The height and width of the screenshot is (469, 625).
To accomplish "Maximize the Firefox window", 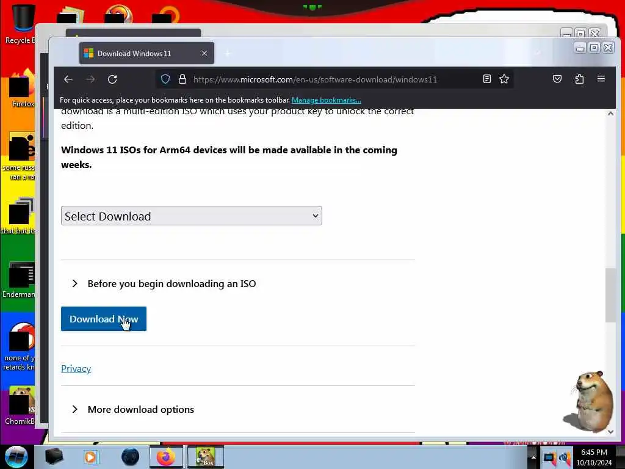I will point(594,48).
